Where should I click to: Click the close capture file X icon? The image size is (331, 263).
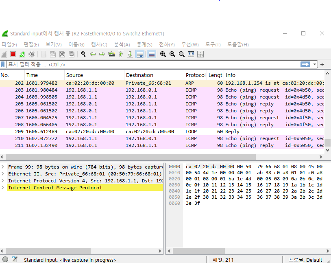click(x=62, y=54)
